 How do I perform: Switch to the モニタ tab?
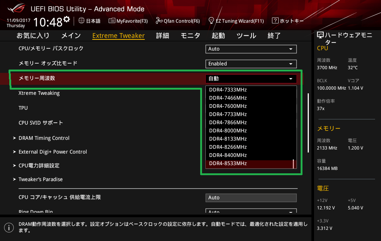coord(190,36)
